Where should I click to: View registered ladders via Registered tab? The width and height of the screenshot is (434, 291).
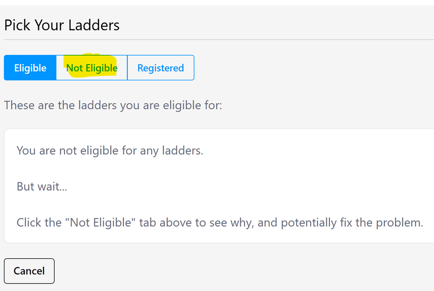coord(160,68)
